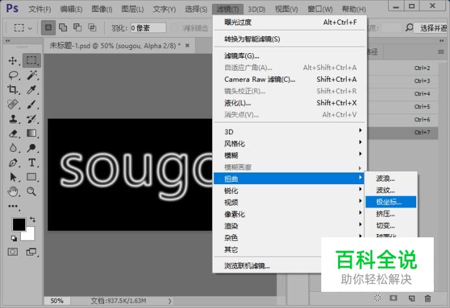The width and height of the screenshot is (450, 308).
Task: Choose Add to selection mode
Action: click(x=63, y=27)
